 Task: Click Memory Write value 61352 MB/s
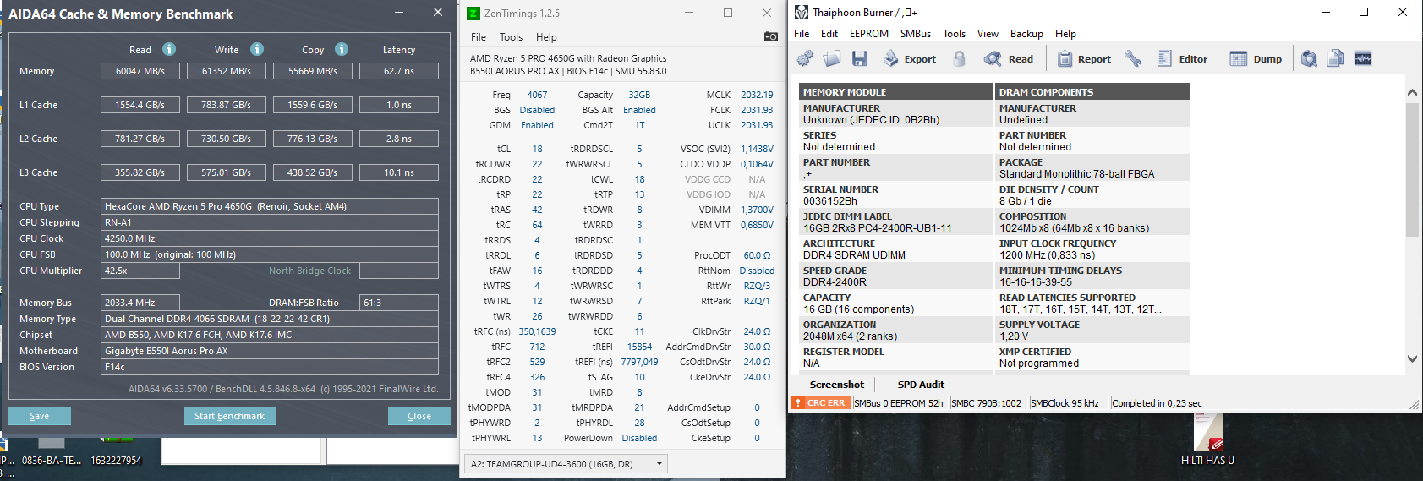[227, 71]
